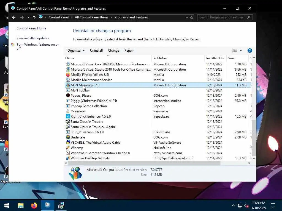
Task: Open File Explorer from the taskbar
Action: pyautogui.click(x=20, y=205)
